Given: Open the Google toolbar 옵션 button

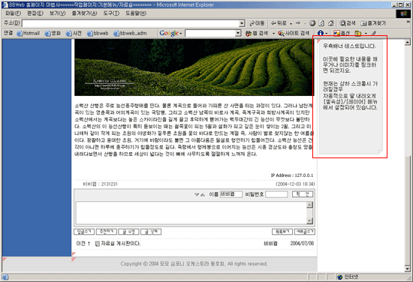Looking at the screenshot, I should 342,34.
